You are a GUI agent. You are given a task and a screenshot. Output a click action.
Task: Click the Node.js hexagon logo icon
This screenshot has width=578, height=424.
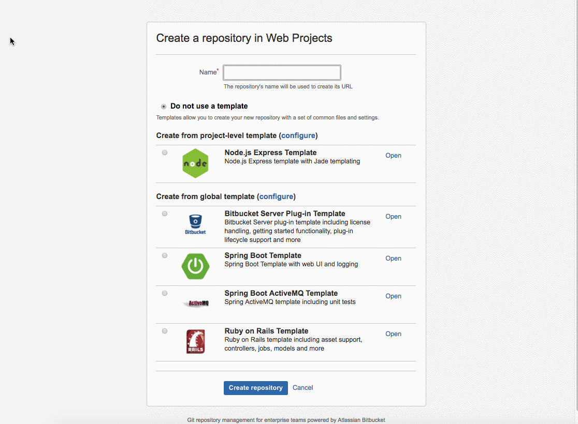pos(195,163)
